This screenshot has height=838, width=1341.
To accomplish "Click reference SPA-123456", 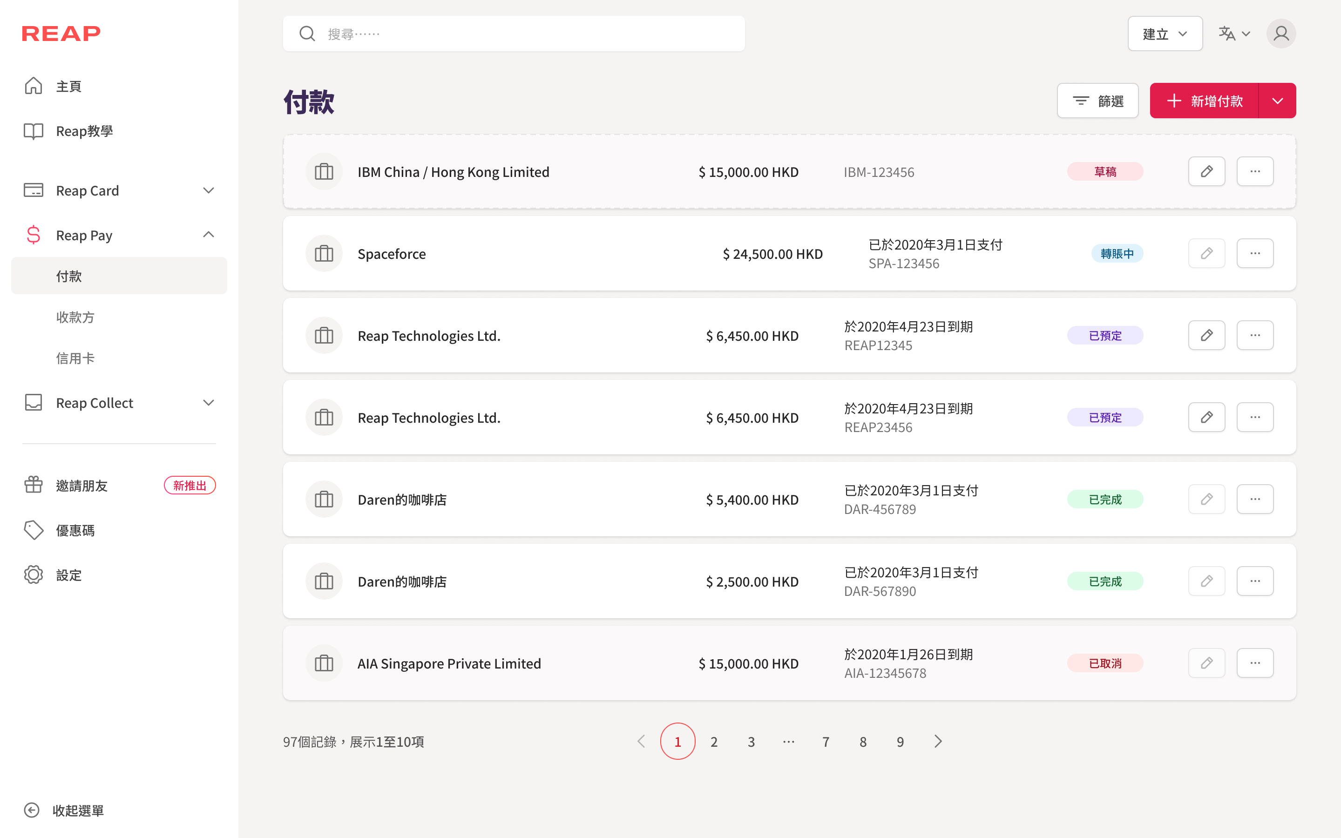I will [x=904, y=263].
